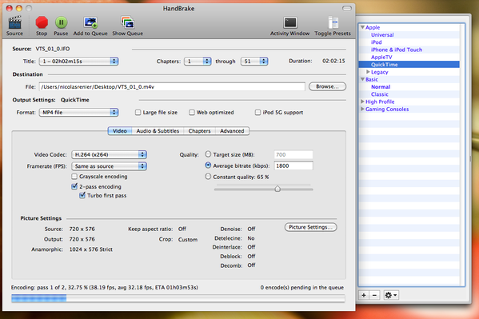Click the Anamorphic value 1024 x 576 Strict
479x319 pixels.
pyautogui.click(x=90, y=249)
